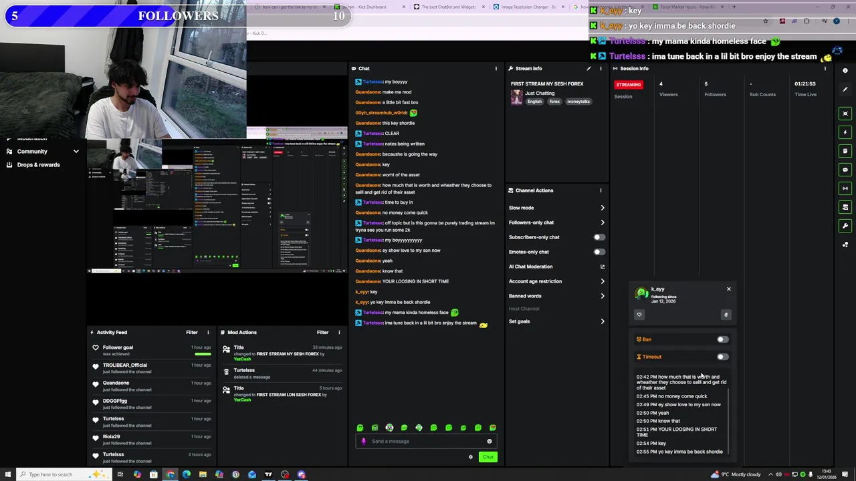The image size is (856, 481).
Task: Expand the Community sidebar section
Action: point(42,152)
